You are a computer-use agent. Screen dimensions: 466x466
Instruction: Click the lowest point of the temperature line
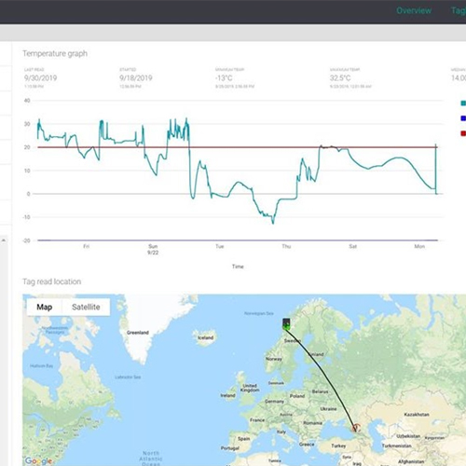pos(273,223)
